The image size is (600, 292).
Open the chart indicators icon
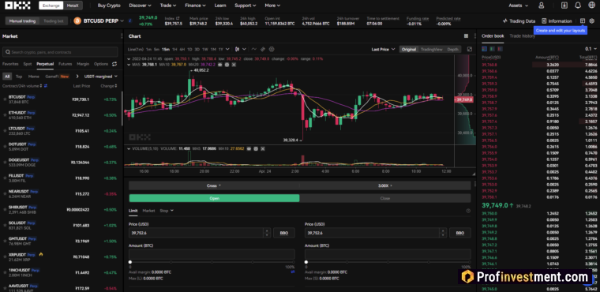point(253,49)
